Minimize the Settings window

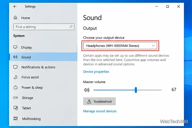(156, 6)
